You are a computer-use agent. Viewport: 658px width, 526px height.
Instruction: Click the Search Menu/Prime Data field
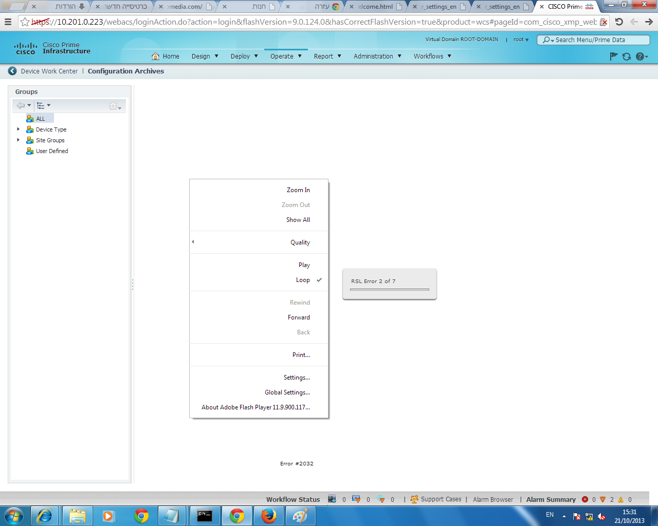coord(594,40)
